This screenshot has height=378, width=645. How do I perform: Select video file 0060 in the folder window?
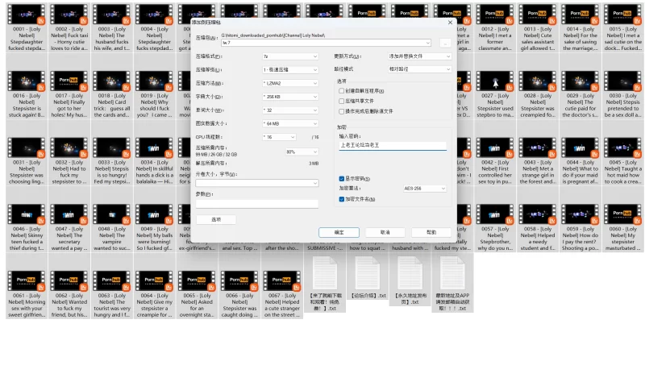622,227
